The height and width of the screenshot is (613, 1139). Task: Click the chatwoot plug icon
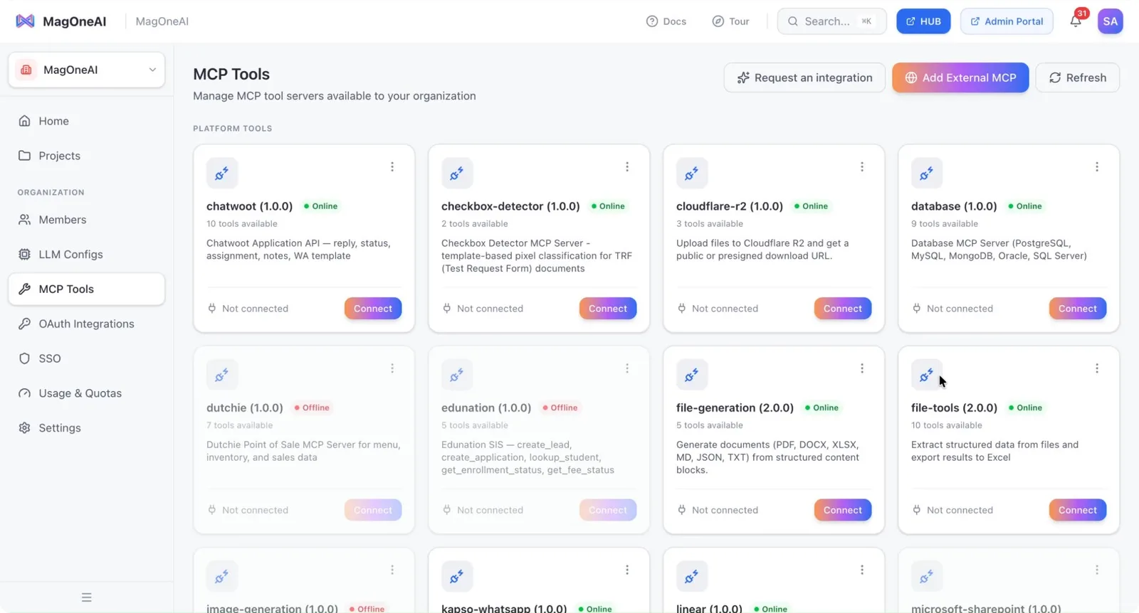(x=222, y=173)
